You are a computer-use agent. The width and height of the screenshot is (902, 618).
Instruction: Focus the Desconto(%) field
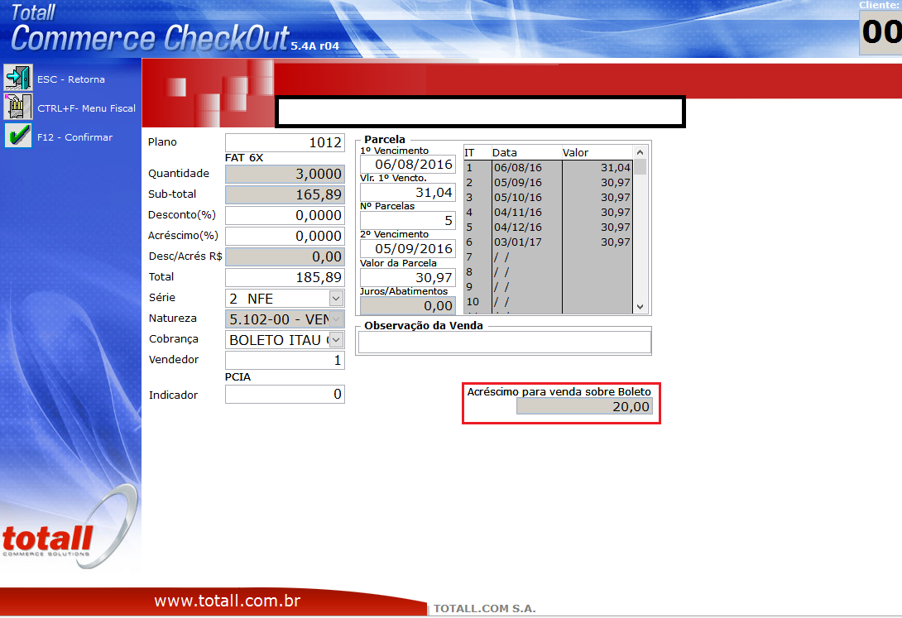click(285, 215)
